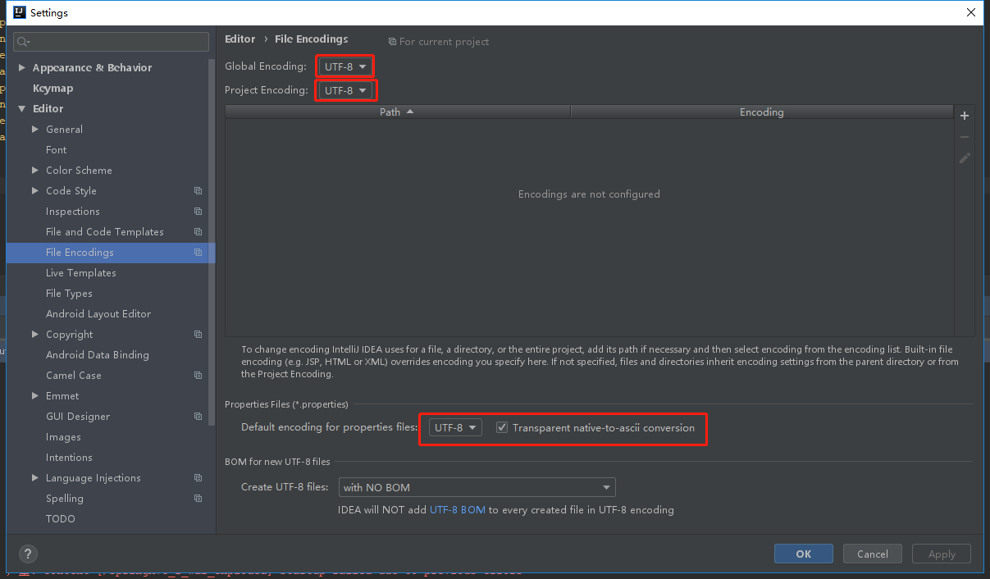Expand the Copyright node
Screen dimensions: 990x579
coord(35,334)
